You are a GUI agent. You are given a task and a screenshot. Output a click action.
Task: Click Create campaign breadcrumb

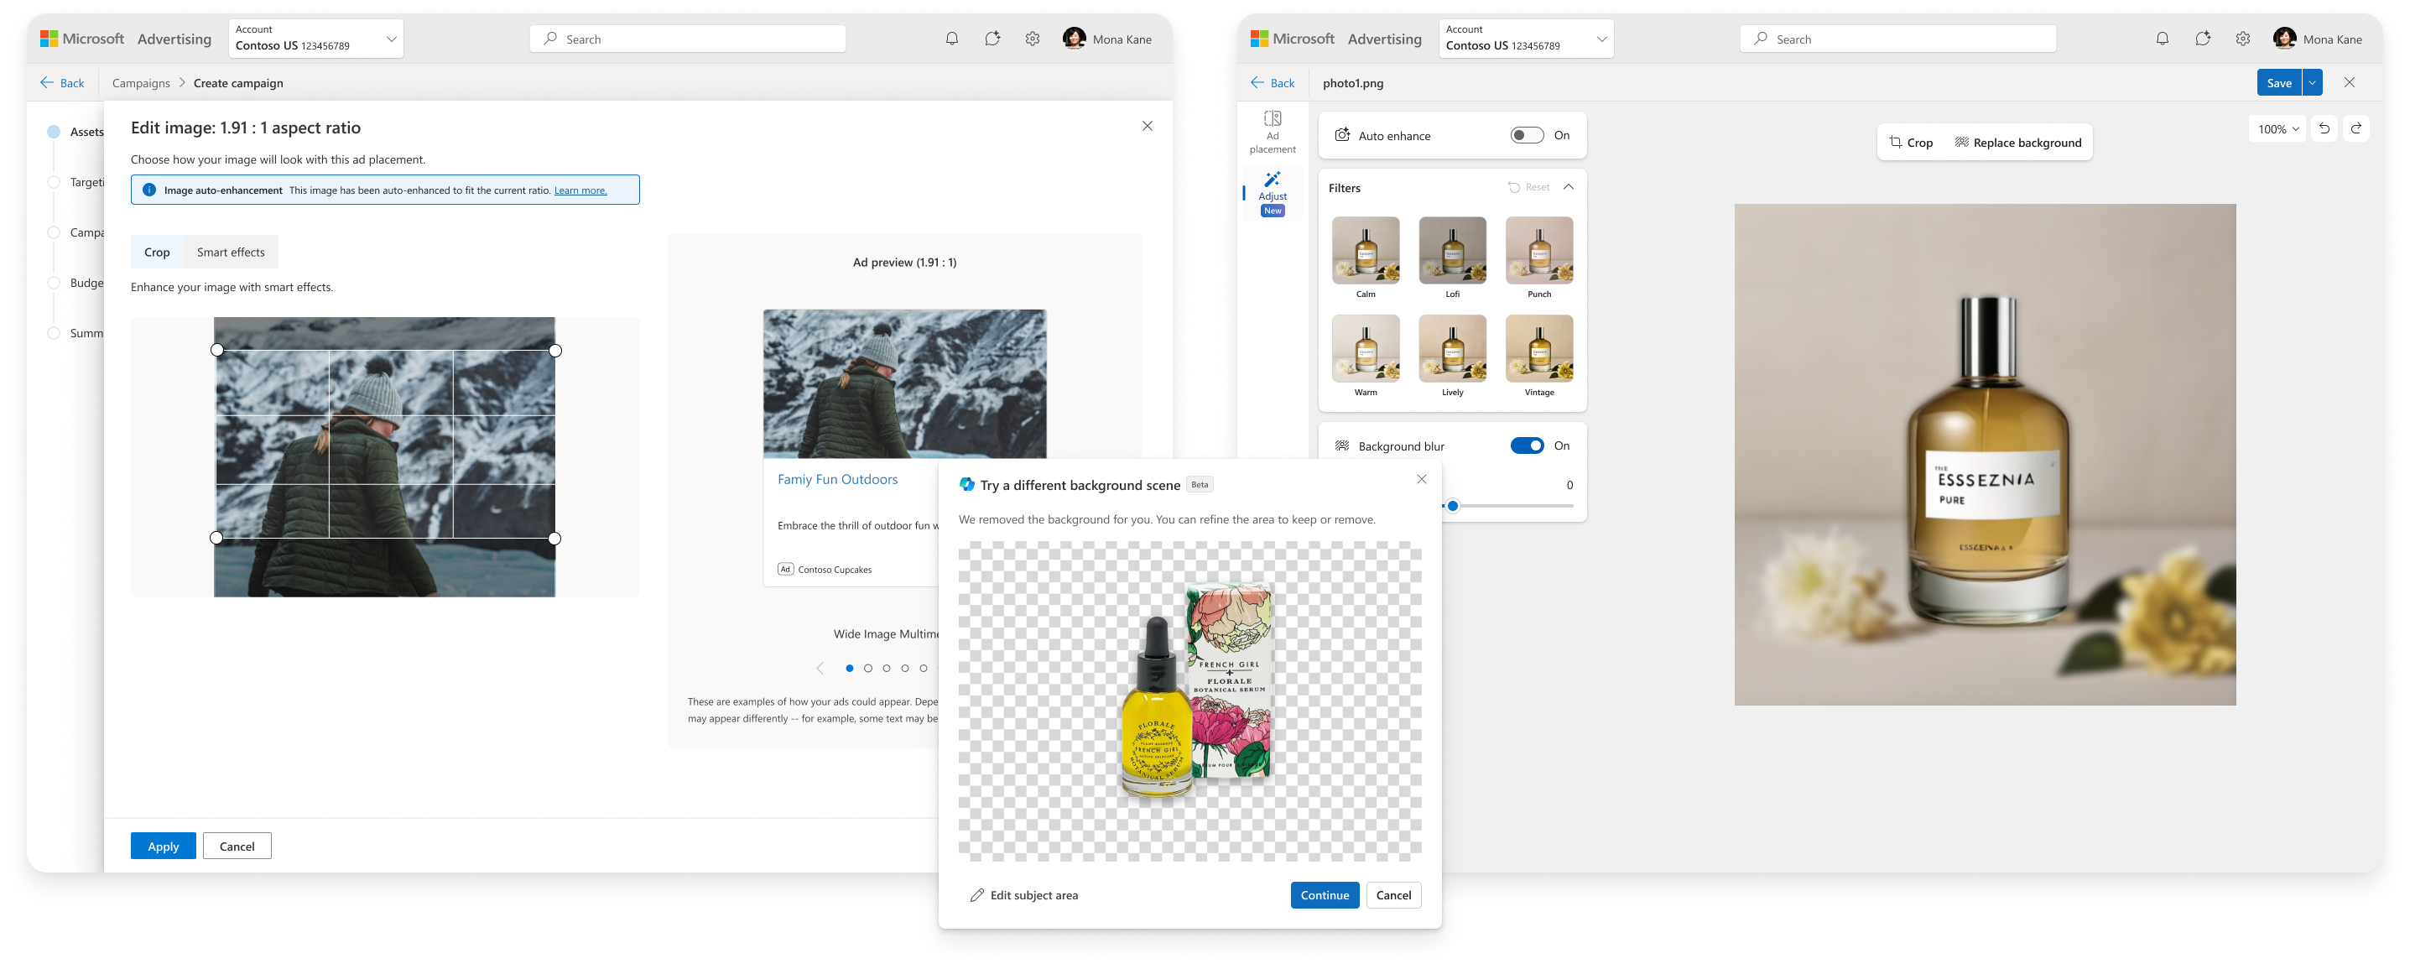(x=238, y=83)
